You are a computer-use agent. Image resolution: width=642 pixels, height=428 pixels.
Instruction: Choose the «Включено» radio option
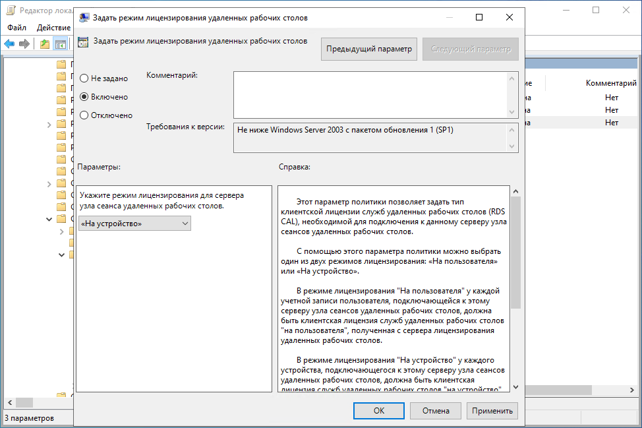coord(103,97)
